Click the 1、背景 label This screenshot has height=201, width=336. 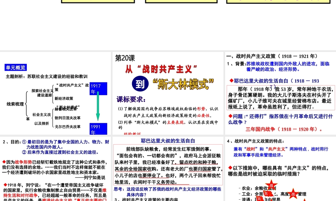click(236, 64)
